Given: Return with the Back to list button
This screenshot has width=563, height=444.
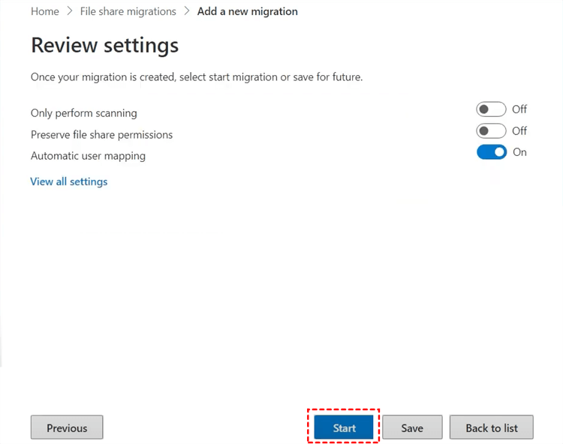Looking at the screenshot, I should (x=491, y=427).
